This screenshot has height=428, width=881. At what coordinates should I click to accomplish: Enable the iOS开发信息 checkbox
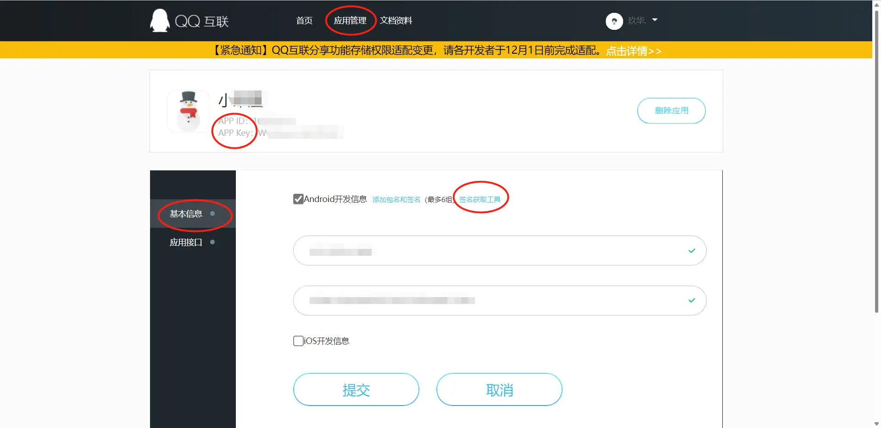(x=298, y=340)
